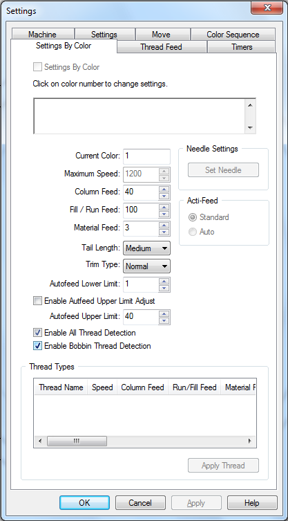Screen dimensions: 288x521
Task: Decrease Material Feed with down arrow
Action: point(164,232)
